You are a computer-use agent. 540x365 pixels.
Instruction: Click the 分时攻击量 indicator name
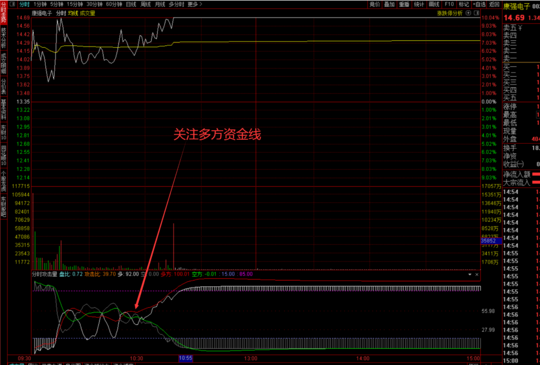click(x=44, y=274)
